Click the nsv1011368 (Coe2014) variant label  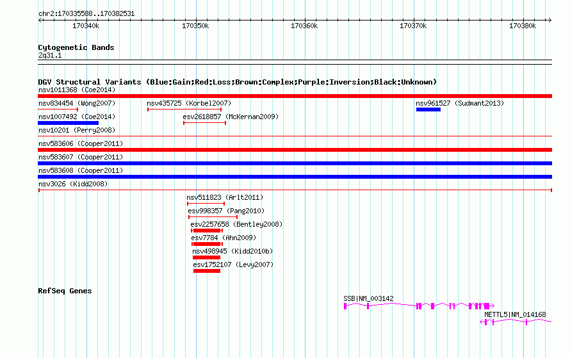point(77,90)
